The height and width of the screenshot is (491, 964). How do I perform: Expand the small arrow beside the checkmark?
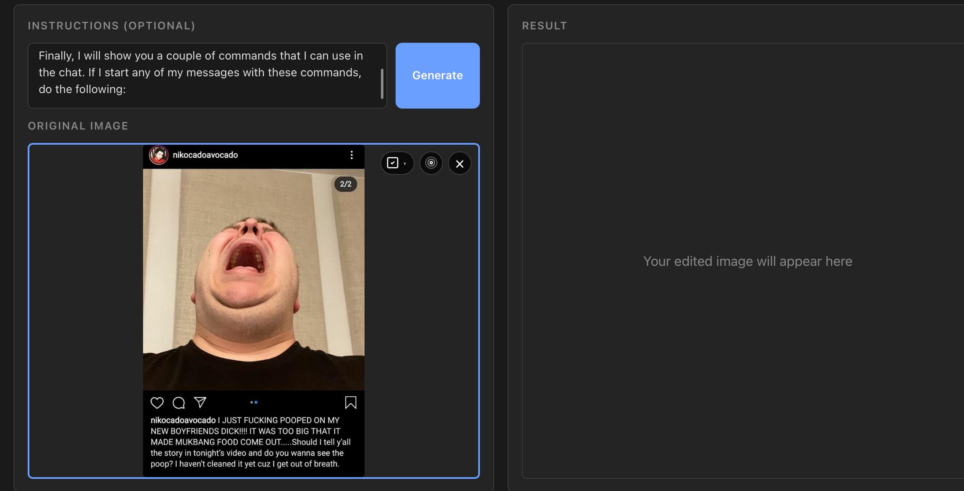(405, 164)
